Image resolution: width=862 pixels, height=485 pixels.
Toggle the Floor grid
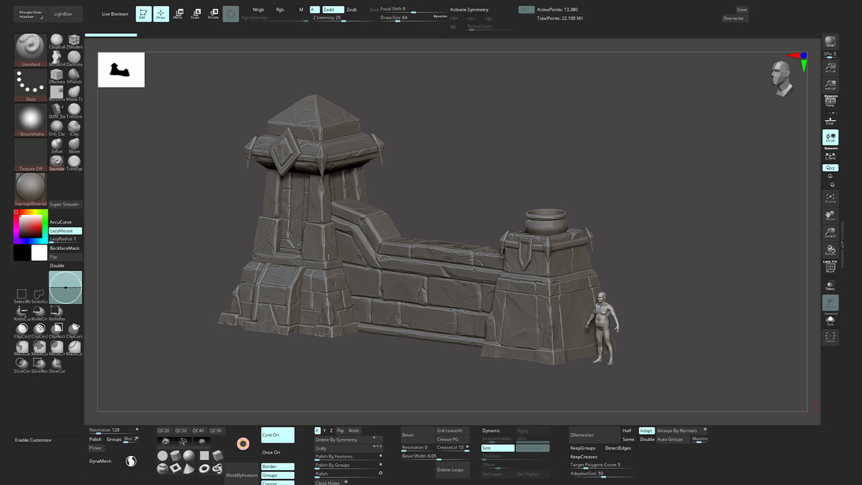[830, 121]
